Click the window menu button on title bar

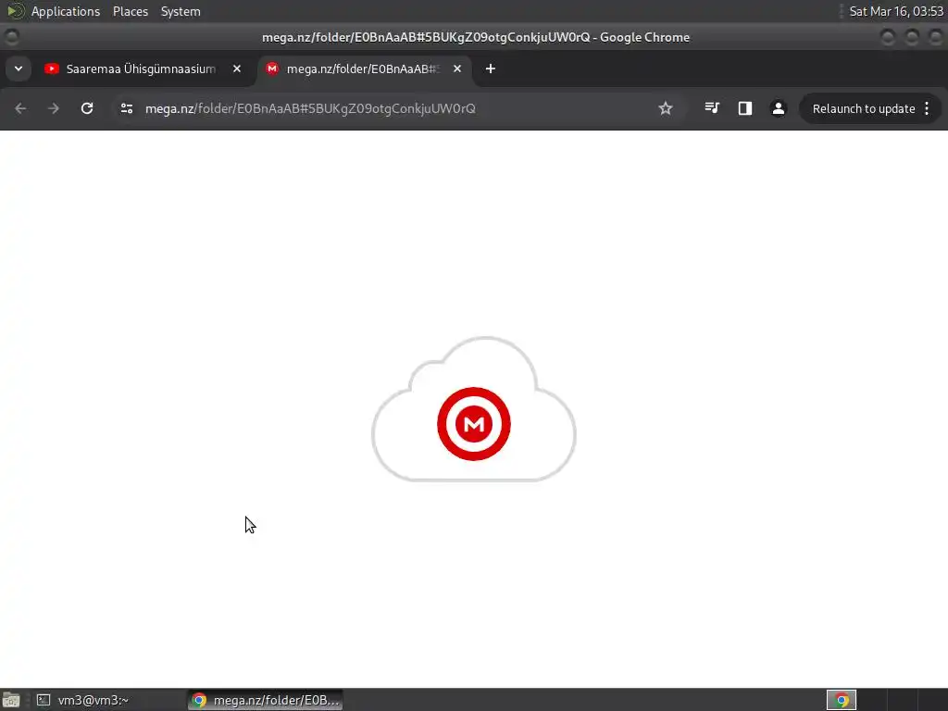(11, 37)
